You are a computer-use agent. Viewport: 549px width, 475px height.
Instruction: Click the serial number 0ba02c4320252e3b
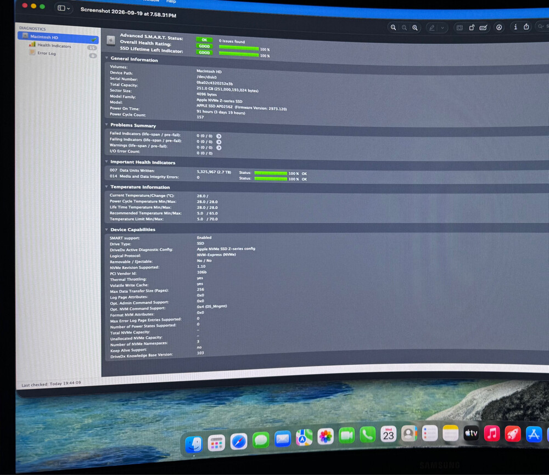[x=215, y=83]
